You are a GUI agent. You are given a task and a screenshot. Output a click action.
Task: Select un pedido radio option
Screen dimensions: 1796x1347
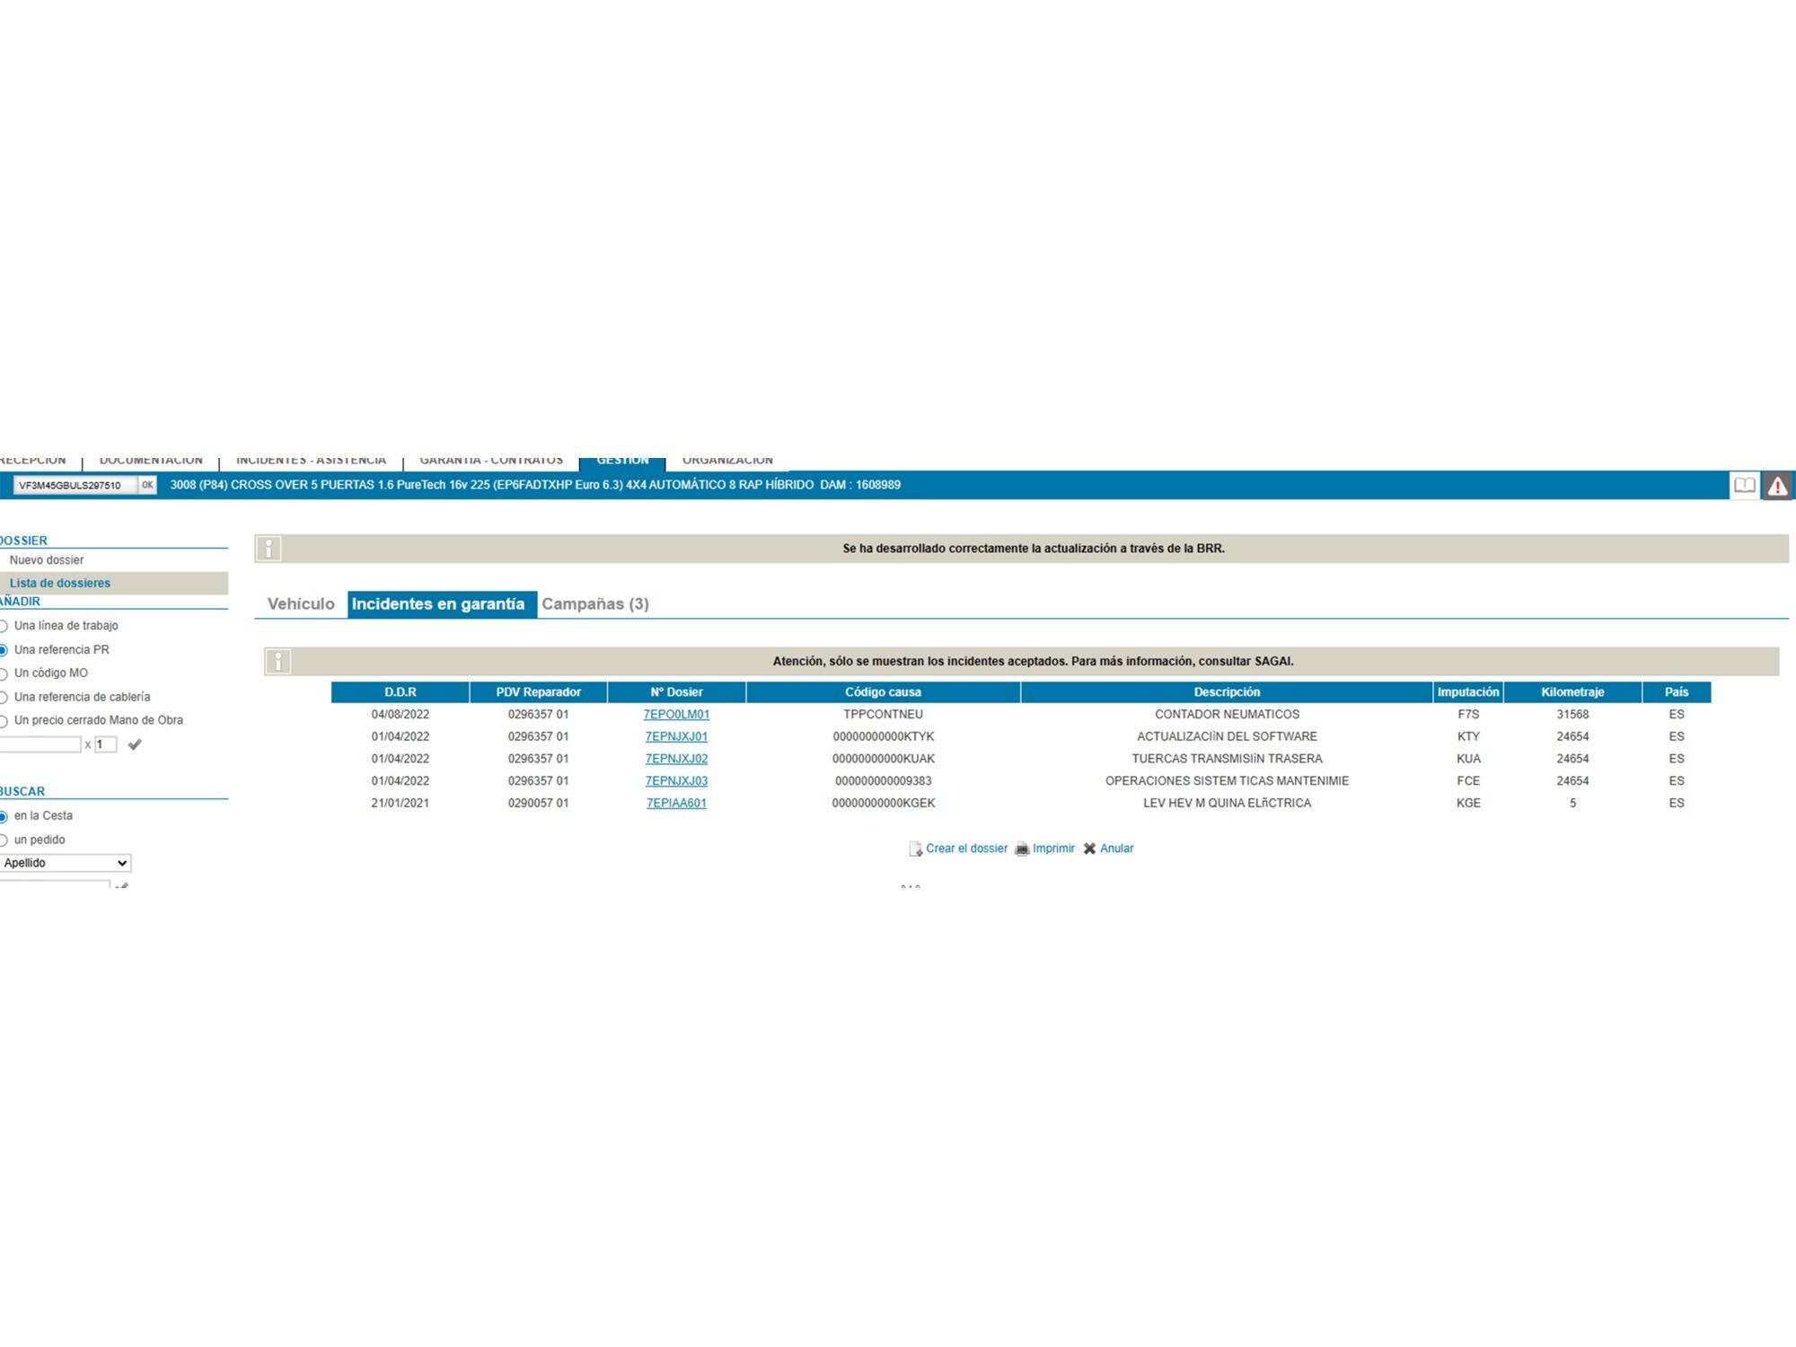point(4,841)
